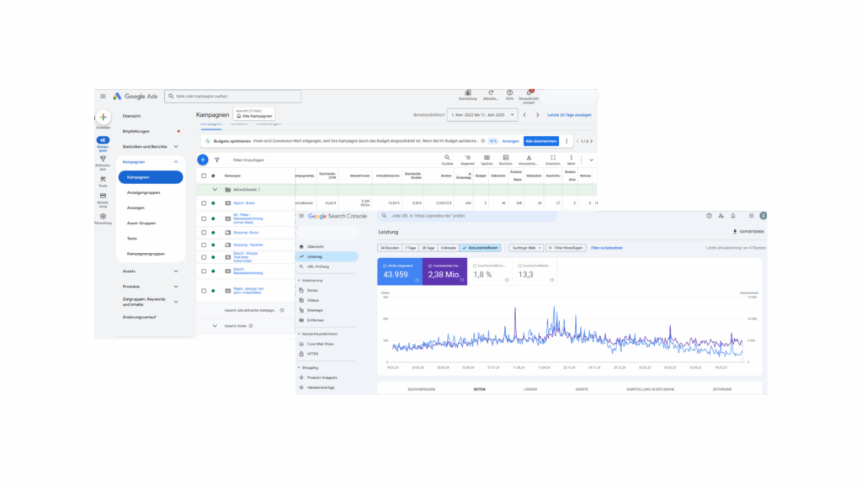Select the 3 Monate date filter
Image resolution: width=862 pixels, height=484 pixels.
pyautogui.click(x=449, y=248)
